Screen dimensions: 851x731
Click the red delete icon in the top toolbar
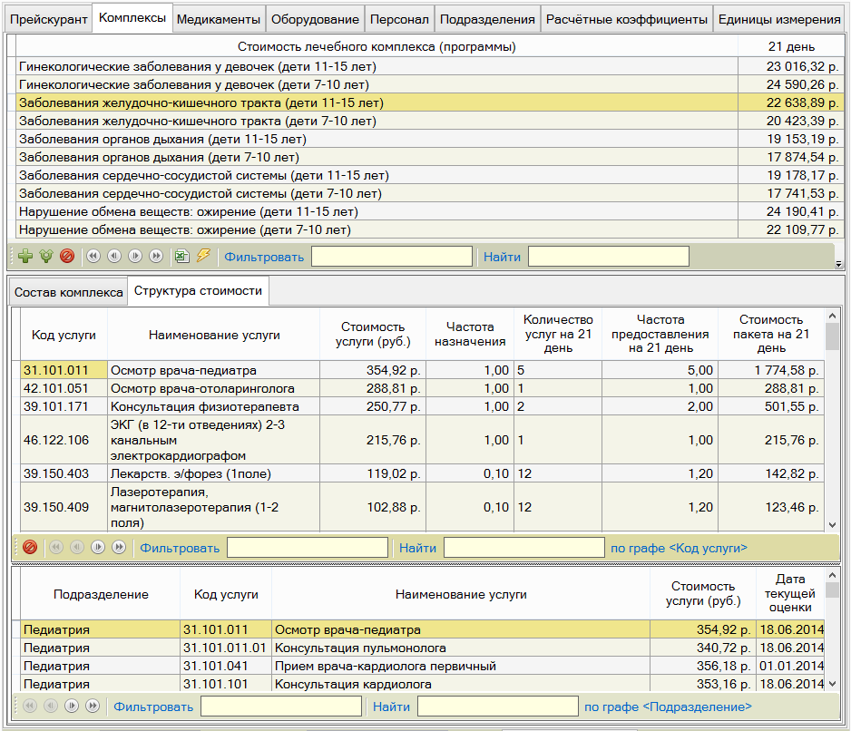pyautogui.click(x=66, y=257)
